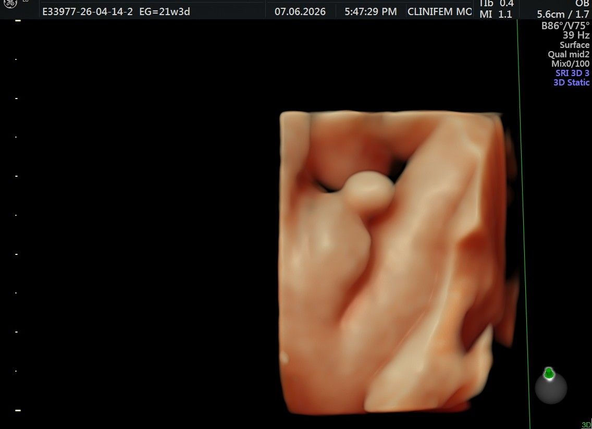The width and height of the screenshot is (592, 429).
Task: Click the MI 1.1 index reading
Action: (x=496, y=15)
